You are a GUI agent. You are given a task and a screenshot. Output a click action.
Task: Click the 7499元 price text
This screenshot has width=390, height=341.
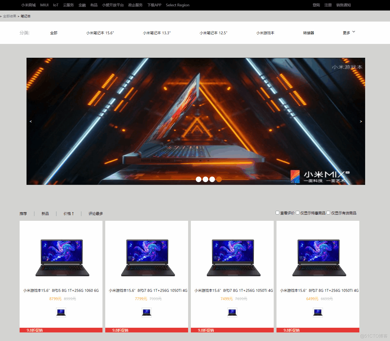coord(226,299)
